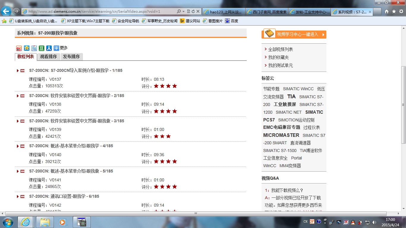
Task: Go forward in browser history
Action: [x=16, y=12]
